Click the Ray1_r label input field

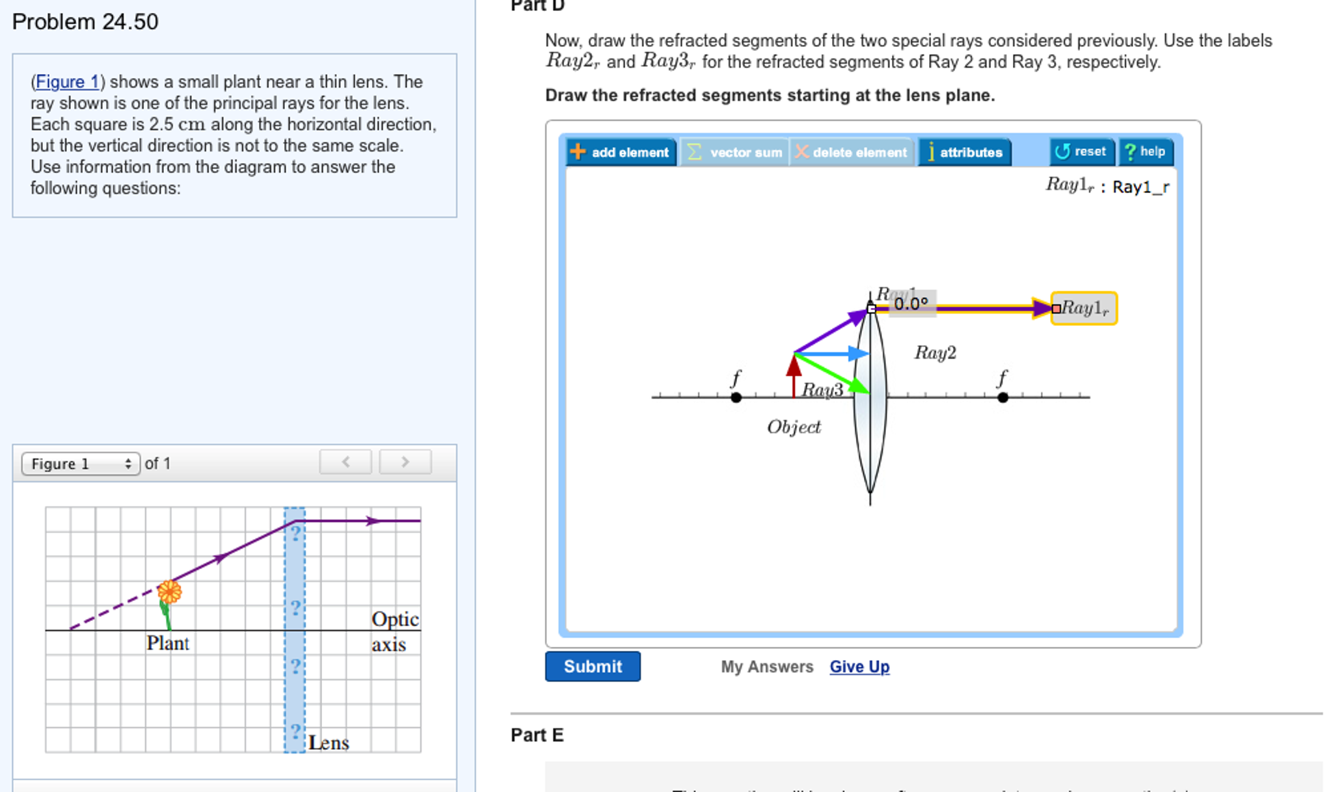coord(1140,187)
